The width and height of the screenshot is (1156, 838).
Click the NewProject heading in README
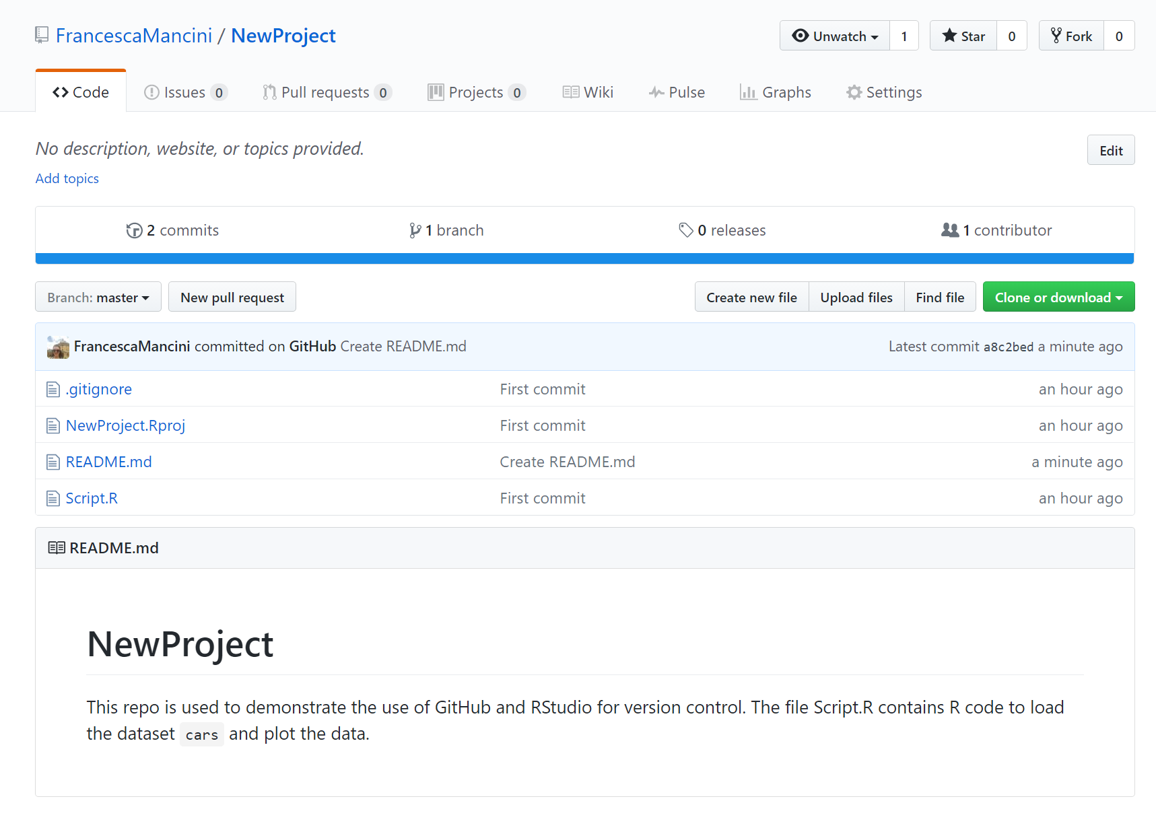click(x=180, y=644)
